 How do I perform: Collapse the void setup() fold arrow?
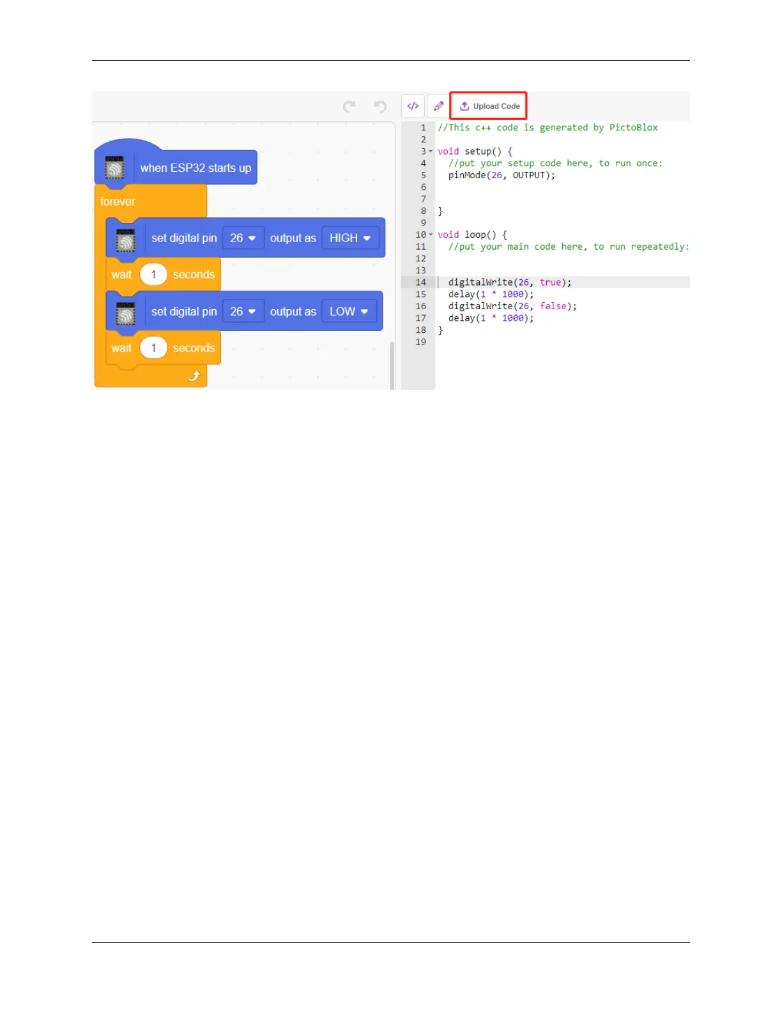click(431, 151)
